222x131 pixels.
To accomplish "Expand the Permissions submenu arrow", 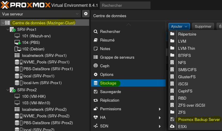I will pyautogui.click(x=160, y=109).
